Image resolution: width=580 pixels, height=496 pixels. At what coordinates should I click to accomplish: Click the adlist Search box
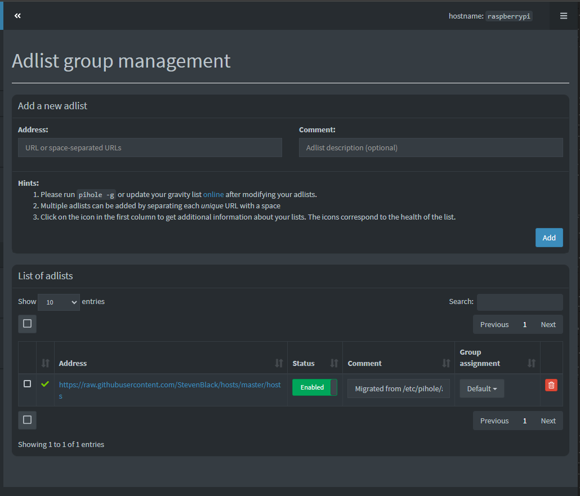520,302
